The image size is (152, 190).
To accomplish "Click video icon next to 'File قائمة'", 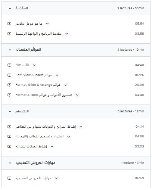I will click(9, 65).
